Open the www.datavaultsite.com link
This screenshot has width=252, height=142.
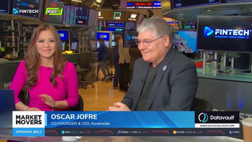tap(217, 126)
